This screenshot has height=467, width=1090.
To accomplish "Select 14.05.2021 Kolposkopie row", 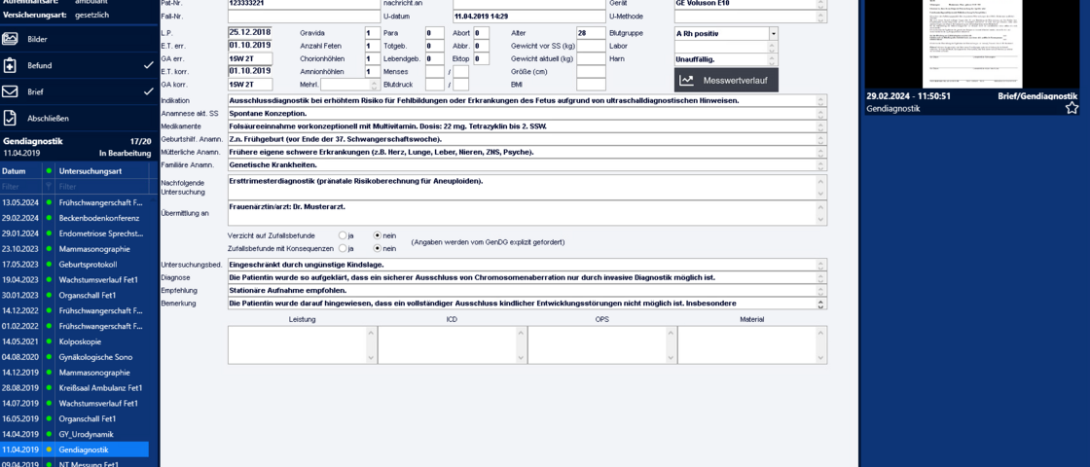I will (x=74, y=341).
